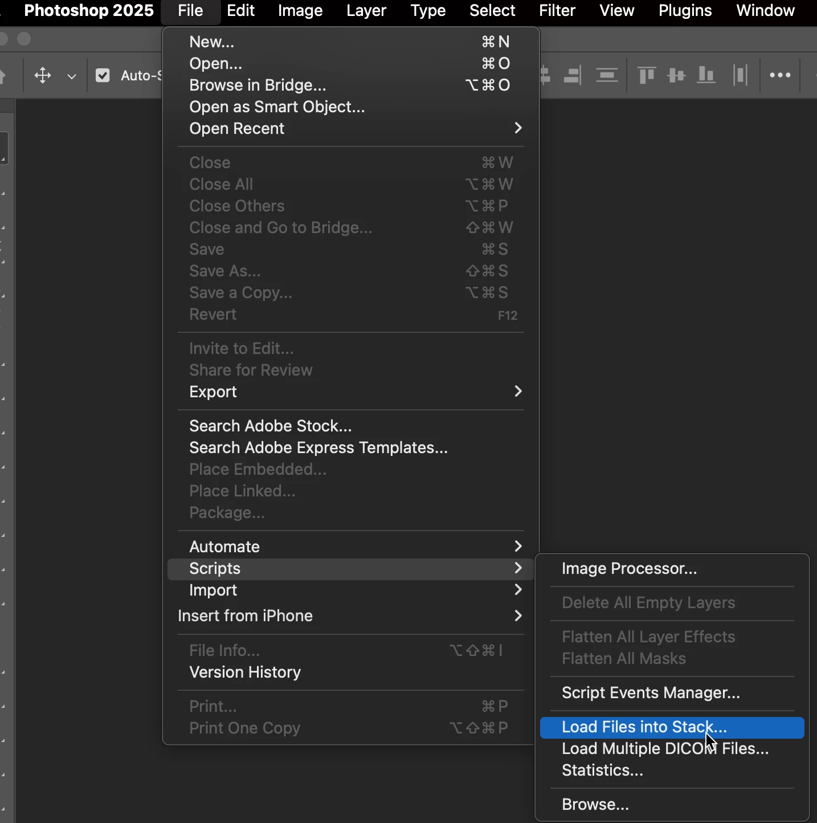Click the align right edges icon
The height and width of the screenshot is (823, 817).
click(573, 75)
